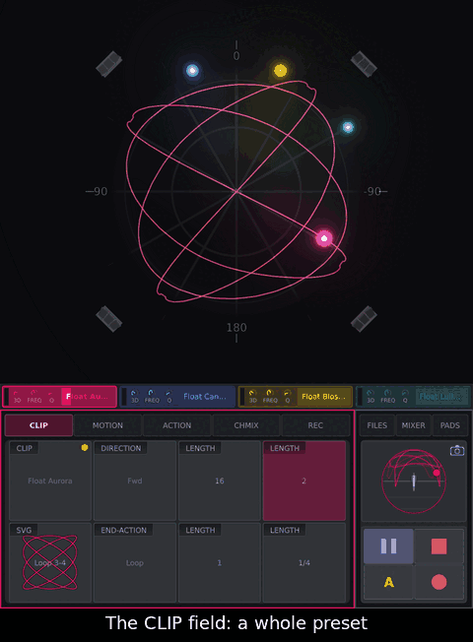Open the PADS tab
The image size is (473, 642).
point(450,425)
